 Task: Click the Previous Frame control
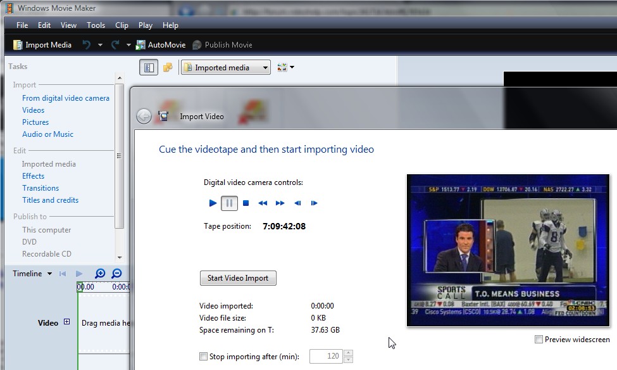click(297, 203)
